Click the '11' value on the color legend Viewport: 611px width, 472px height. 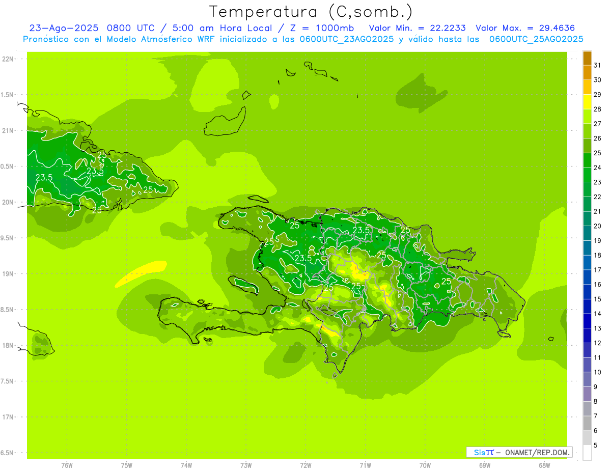[x=597, y=358]
